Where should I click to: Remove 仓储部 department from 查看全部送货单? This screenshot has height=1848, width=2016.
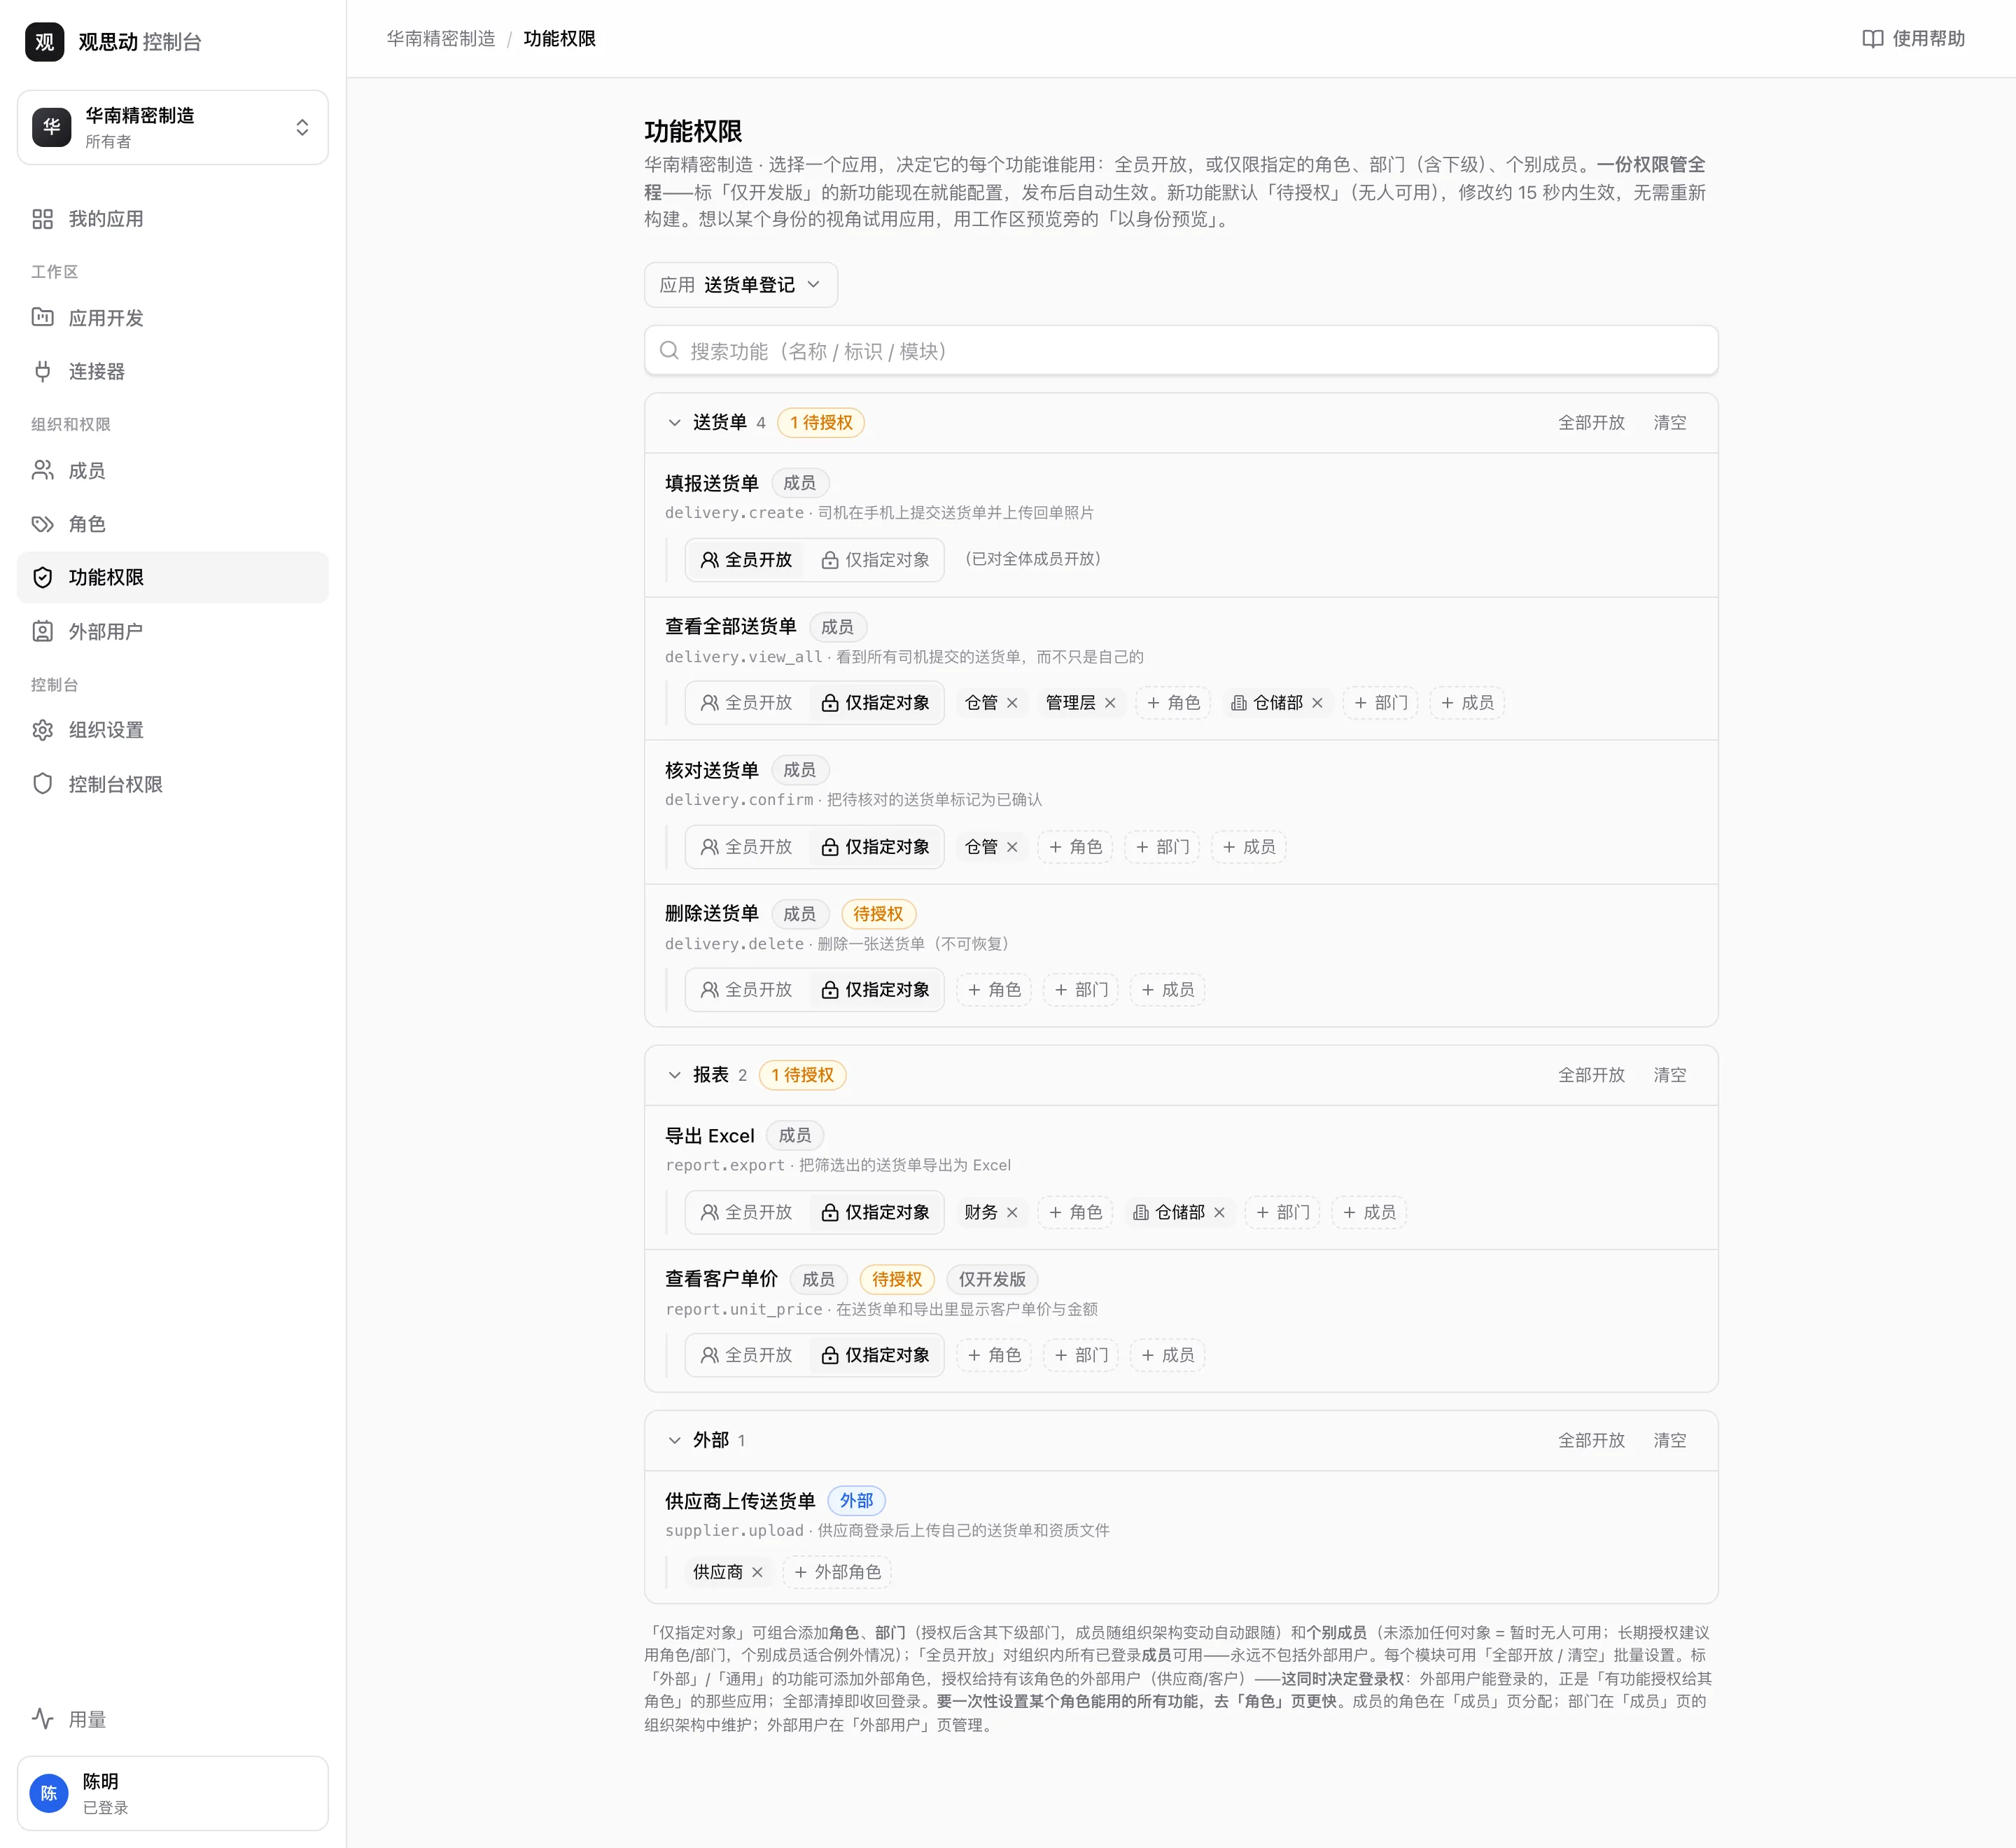(1317, 703)
